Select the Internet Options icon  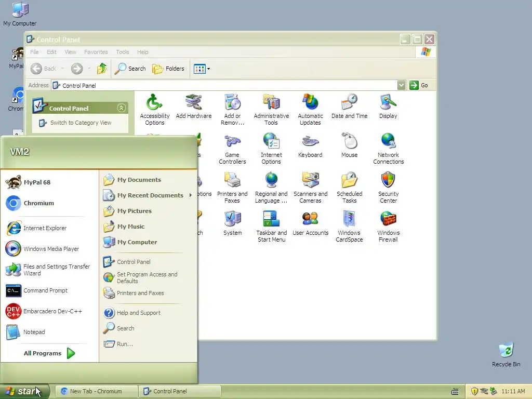pyautogui.click(x=271, y=149)
